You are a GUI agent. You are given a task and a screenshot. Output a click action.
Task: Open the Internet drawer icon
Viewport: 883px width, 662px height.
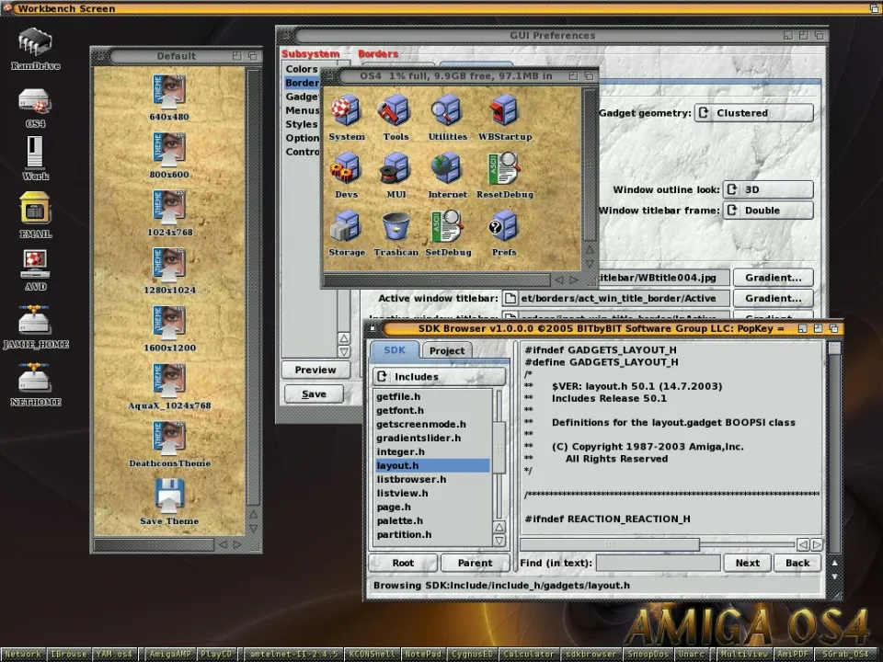tap(447, 170)
